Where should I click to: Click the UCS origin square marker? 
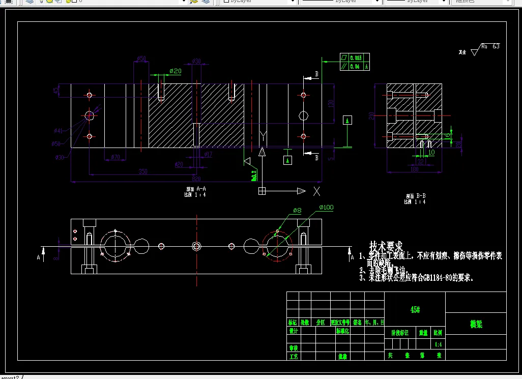[x=262, y=191]
